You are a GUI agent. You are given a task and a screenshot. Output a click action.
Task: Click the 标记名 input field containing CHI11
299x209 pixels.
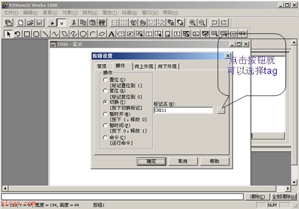point(183,110)
